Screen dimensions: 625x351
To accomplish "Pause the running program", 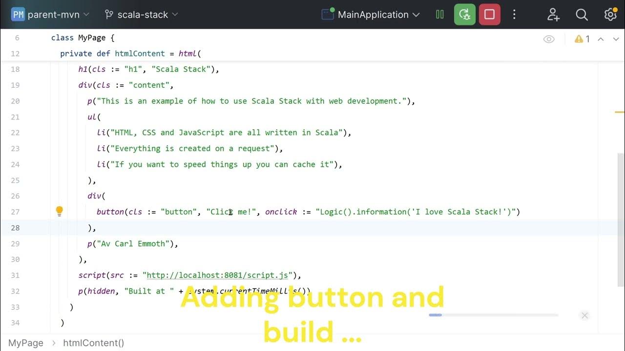I will pyautogui.click(x=439, y=14).
